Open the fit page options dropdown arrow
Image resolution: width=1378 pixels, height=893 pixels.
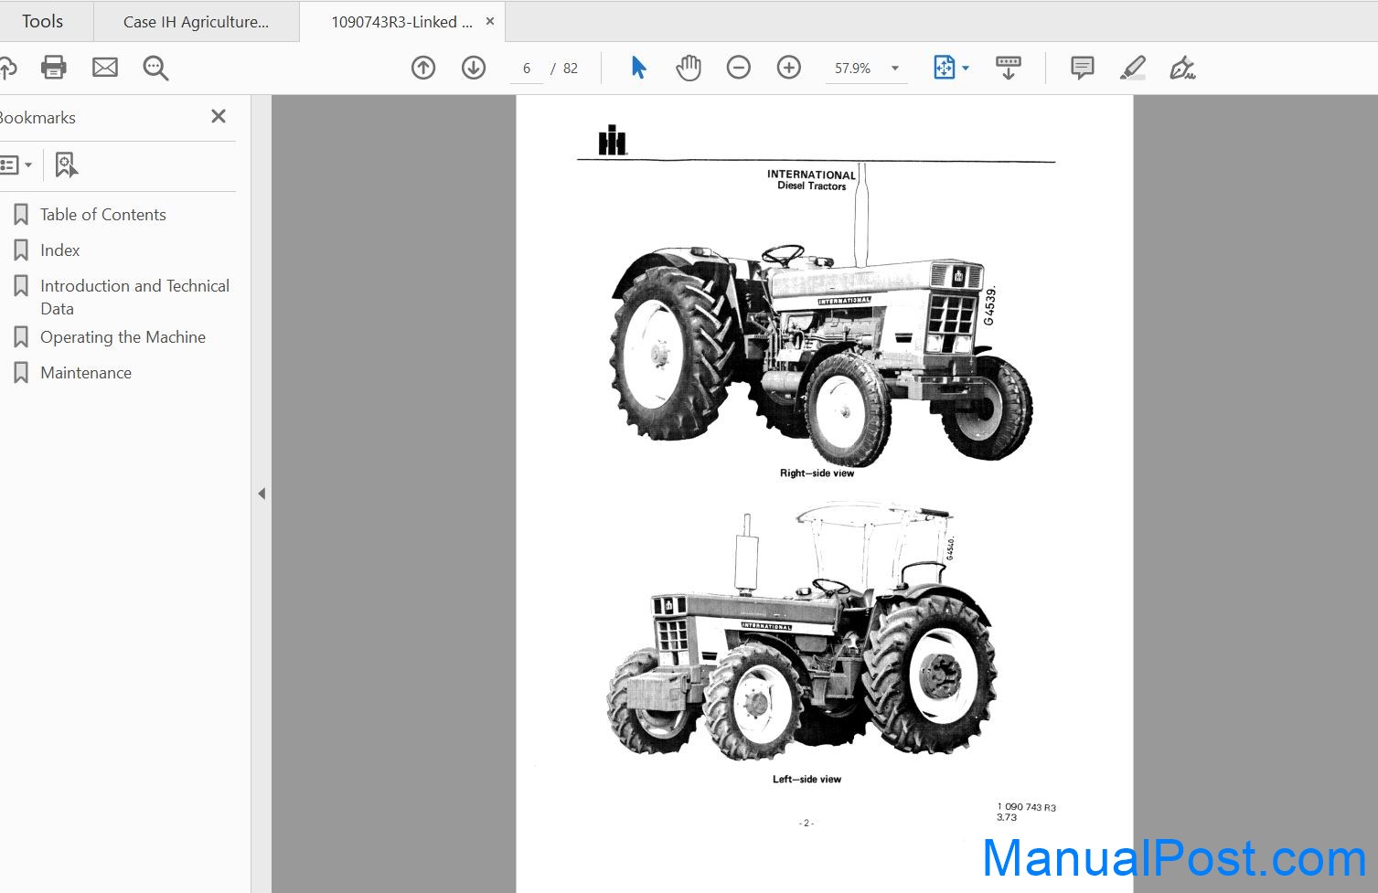pos(966,69)
